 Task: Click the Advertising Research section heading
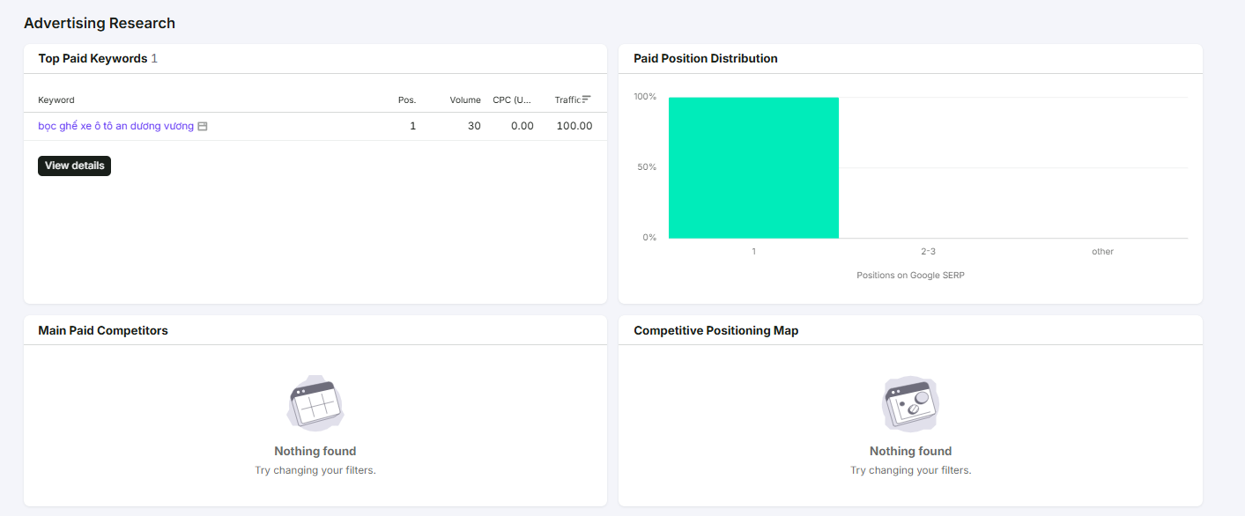click(x=100, y=23)
